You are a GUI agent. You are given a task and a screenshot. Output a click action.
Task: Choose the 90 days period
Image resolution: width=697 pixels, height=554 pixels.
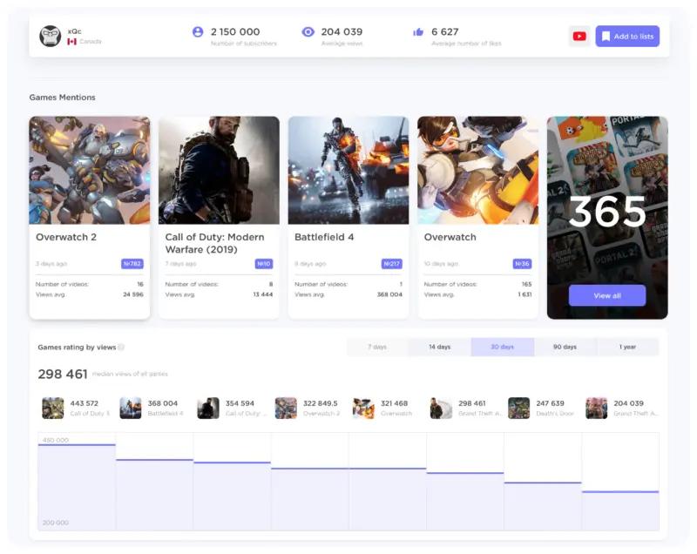click(x=565, y=347)
